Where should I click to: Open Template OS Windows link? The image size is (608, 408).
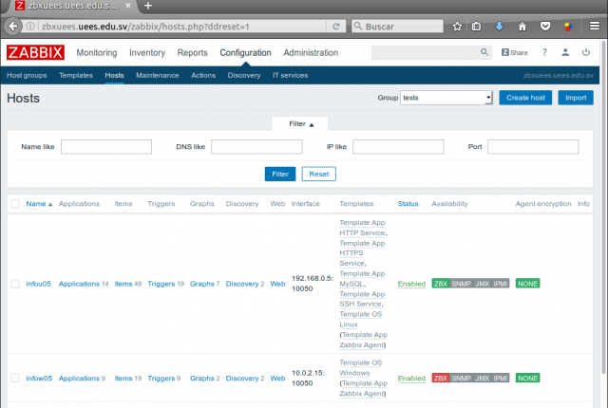click(x=361, y=368)
